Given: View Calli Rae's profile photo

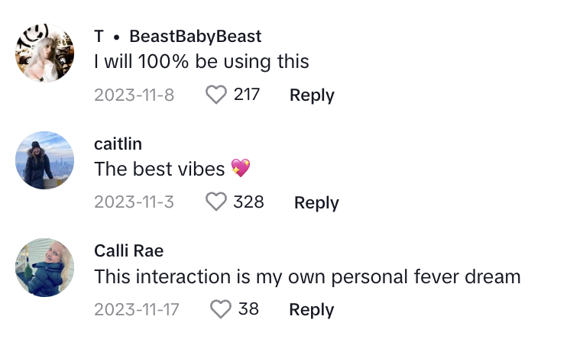Looking at the screenshot, I should [x=45, y=267].
